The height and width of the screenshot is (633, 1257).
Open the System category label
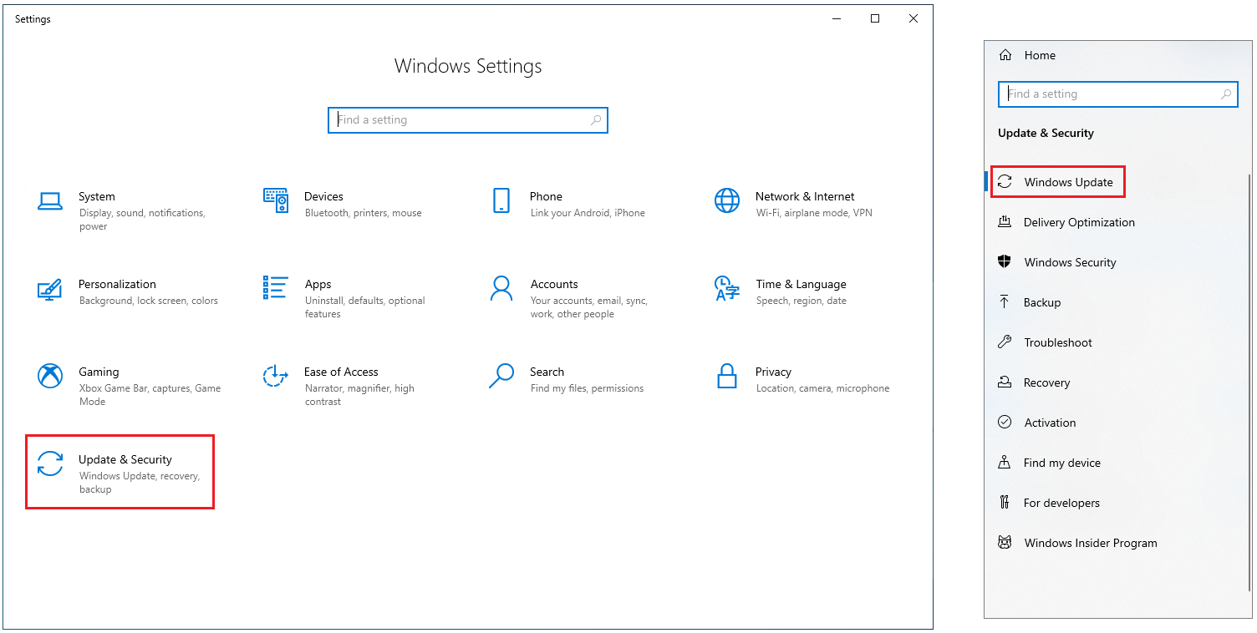(x=97, y=196)
